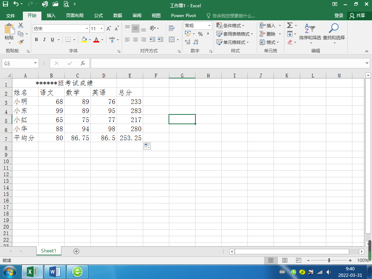Click the AutoSum sigma icon
The image size is (372, 279).
point(290,25)
